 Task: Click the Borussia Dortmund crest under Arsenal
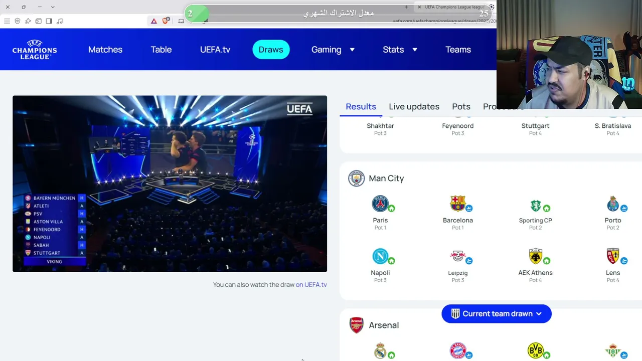point(535,350)
